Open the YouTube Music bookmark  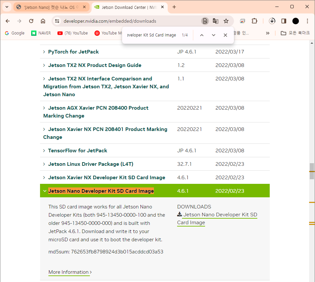[108, 33]
